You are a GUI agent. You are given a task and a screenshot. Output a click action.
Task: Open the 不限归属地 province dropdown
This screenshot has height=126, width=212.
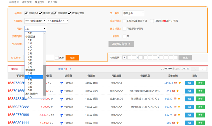pos(35,21)
